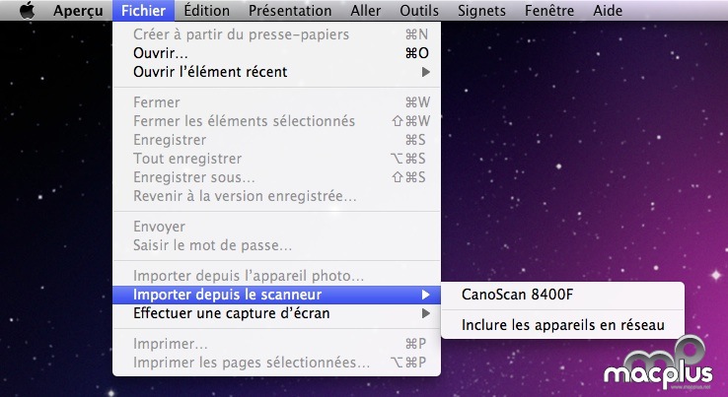
Task: Expand the Ouvrir l'élément récent submenu arrow
Action: [x=425, y=72]
